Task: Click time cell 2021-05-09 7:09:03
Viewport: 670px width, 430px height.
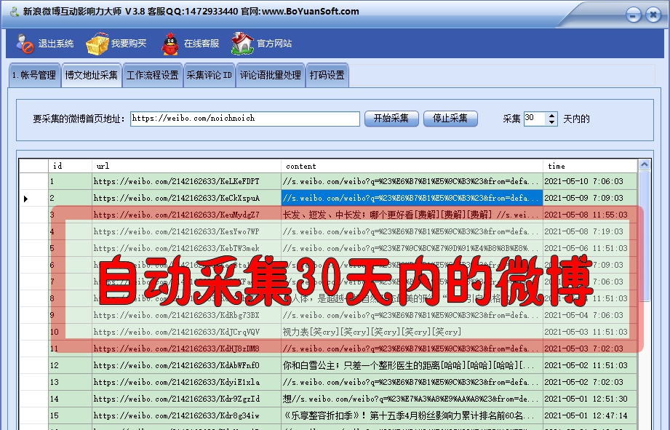Action: coord(590,199)
